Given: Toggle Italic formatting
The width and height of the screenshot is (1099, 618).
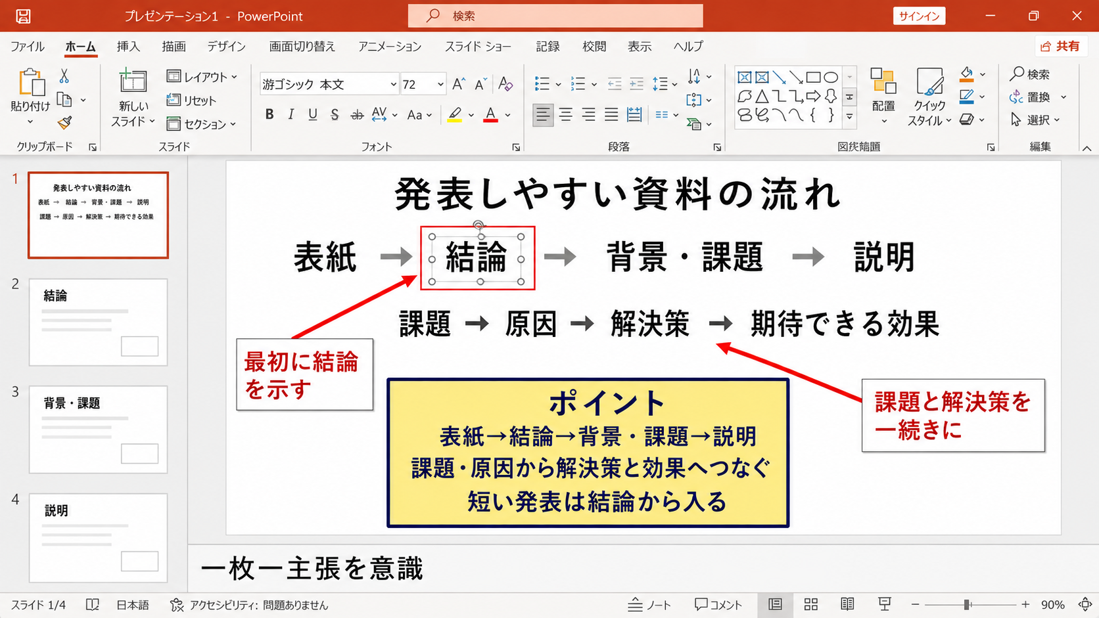Looking at the screenshot, I should pos(291,115).
